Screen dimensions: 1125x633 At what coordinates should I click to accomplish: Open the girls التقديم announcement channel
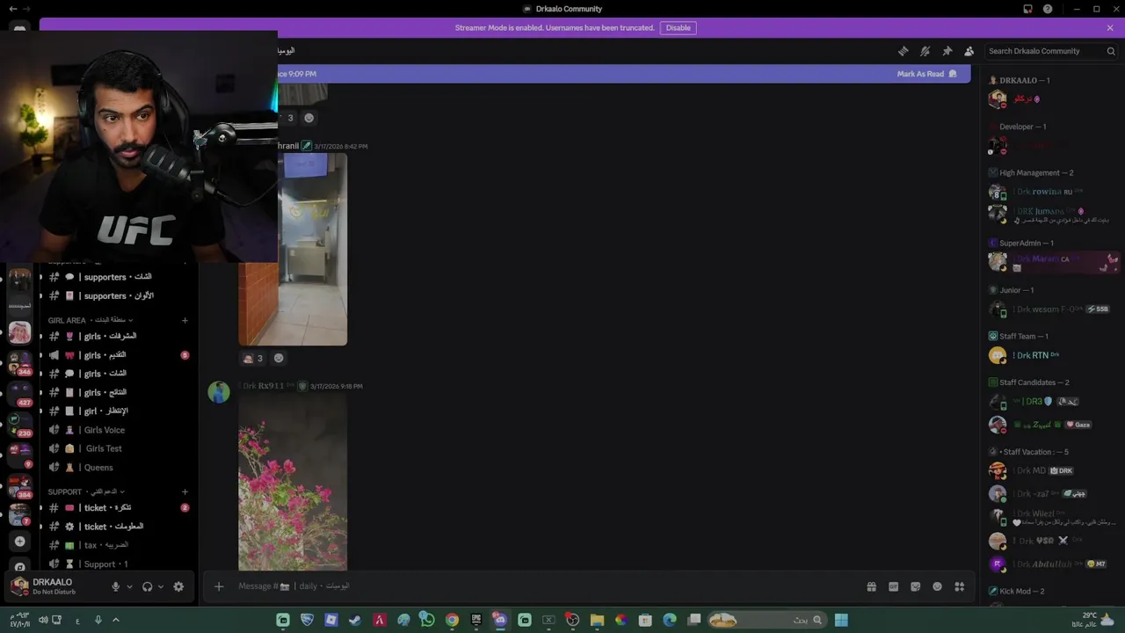(117, 355)
